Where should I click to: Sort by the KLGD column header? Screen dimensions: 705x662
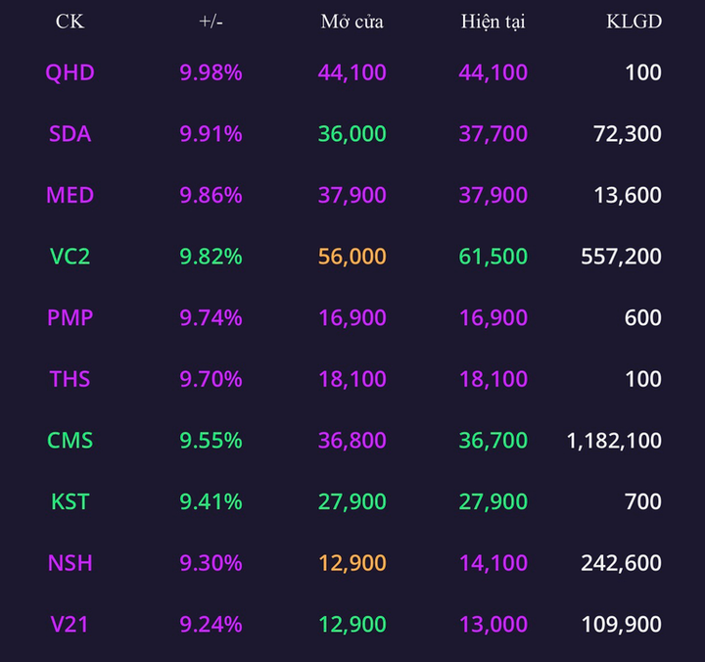click(x=634, y=22)
